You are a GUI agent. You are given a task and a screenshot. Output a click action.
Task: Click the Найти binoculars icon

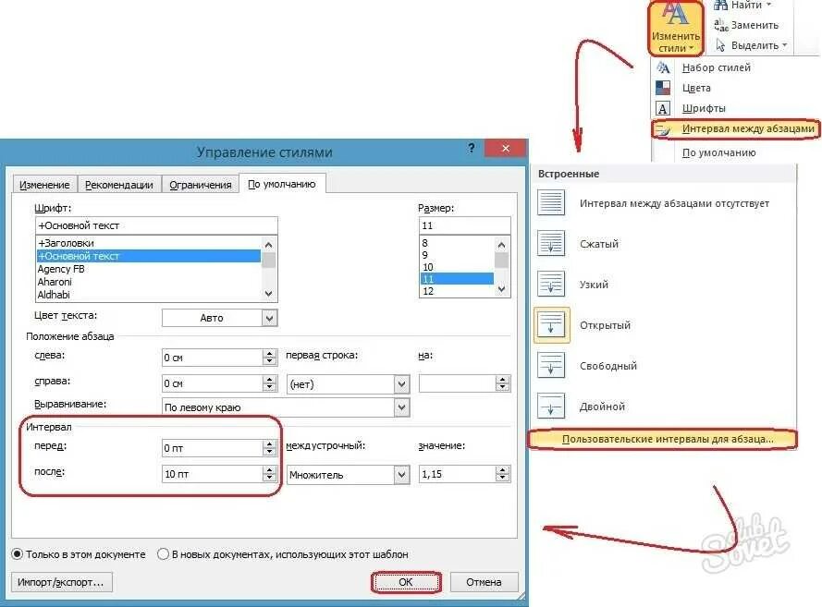click(x=720, y=5)
